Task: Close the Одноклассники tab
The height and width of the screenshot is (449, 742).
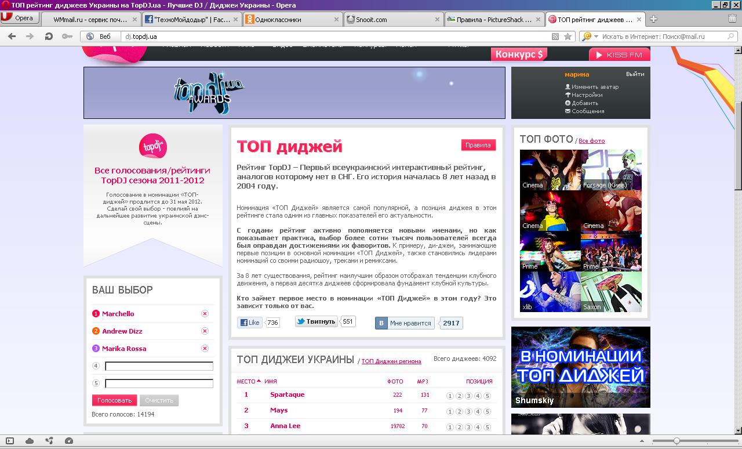Action: [x=336, y=19]
